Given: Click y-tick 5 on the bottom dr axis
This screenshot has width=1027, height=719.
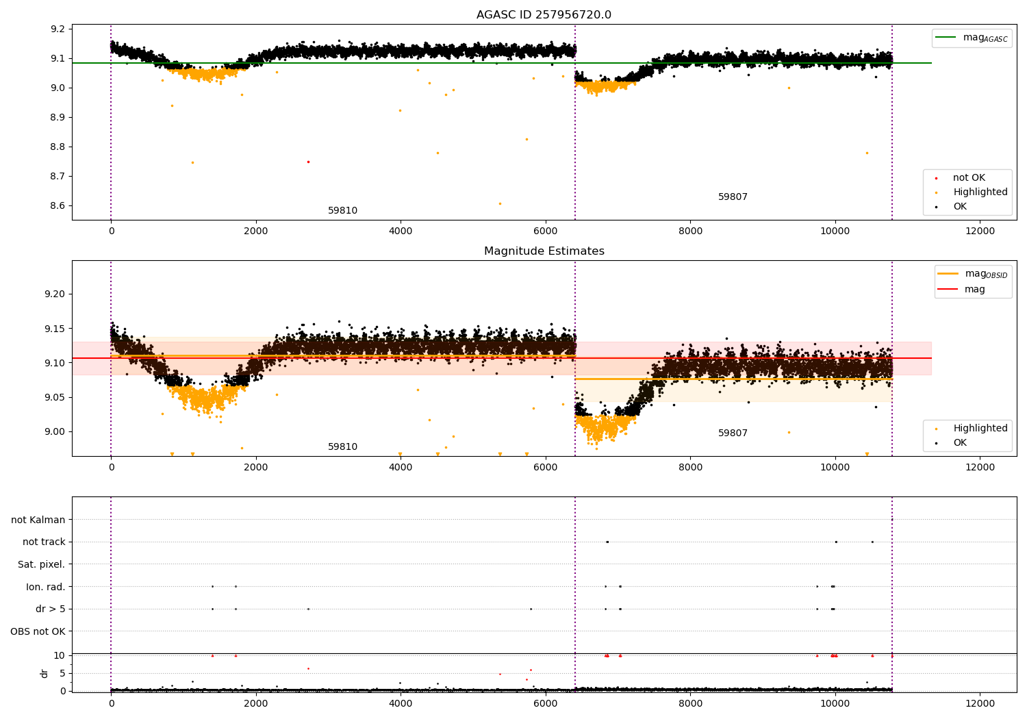Looking at the screenshot, I should pos(62,673).
